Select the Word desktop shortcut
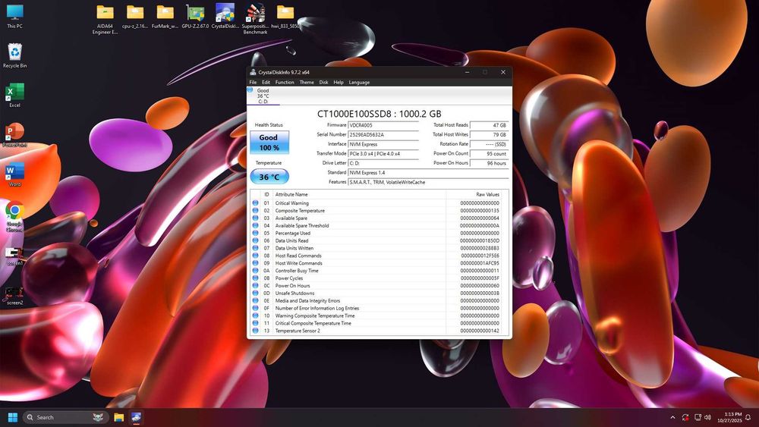759x427 pixels. (14, 174)
